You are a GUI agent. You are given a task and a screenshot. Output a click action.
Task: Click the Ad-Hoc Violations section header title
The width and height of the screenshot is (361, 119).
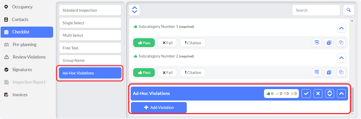(151, 94)
